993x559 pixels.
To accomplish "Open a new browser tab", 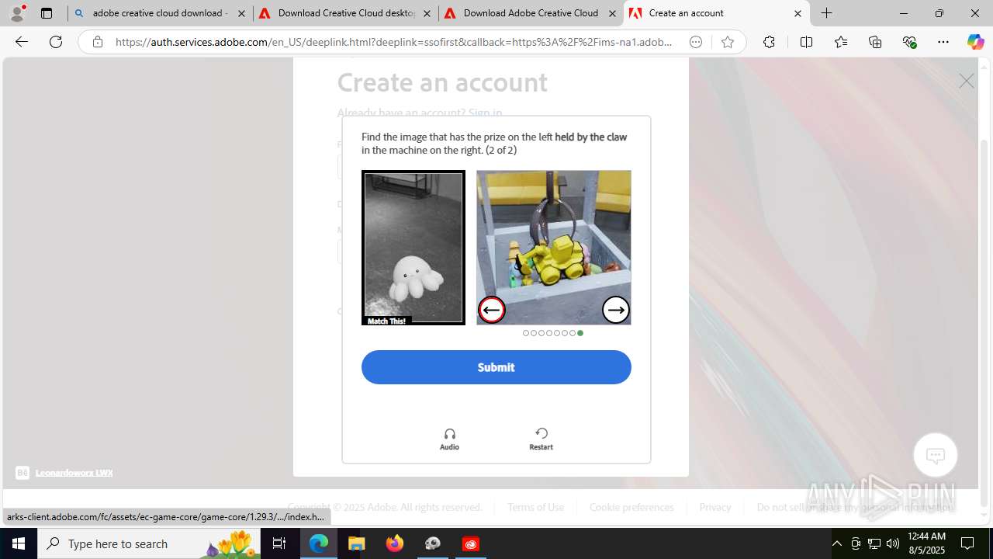I will [x=827, y=13].
